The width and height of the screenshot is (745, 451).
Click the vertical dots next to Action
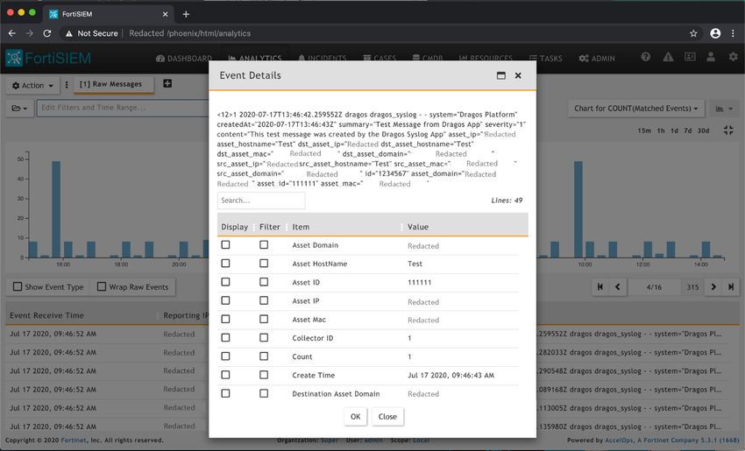pos(67,85)
